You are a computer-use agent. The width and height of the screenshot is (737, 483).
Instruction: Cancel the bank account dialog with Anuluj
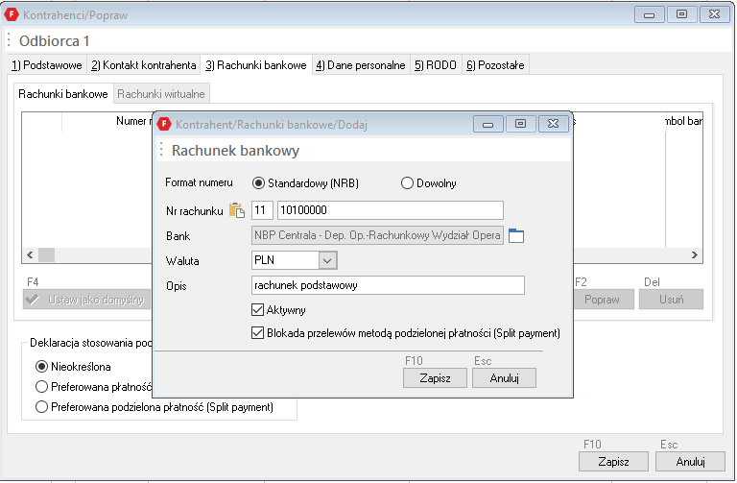(x=504, y=378)
